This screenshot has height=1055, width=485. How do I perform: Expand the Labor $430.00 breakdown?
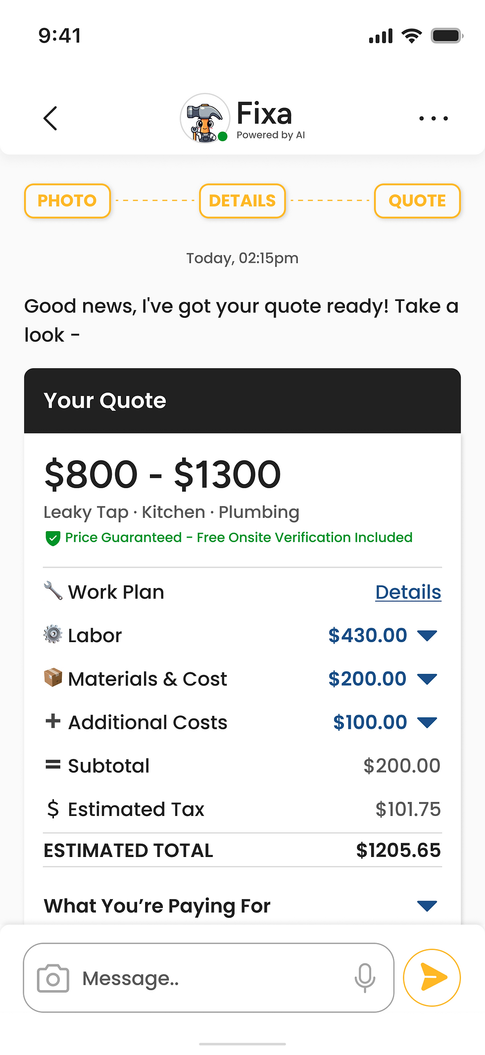pyautogui.click(x=427, y=635)
